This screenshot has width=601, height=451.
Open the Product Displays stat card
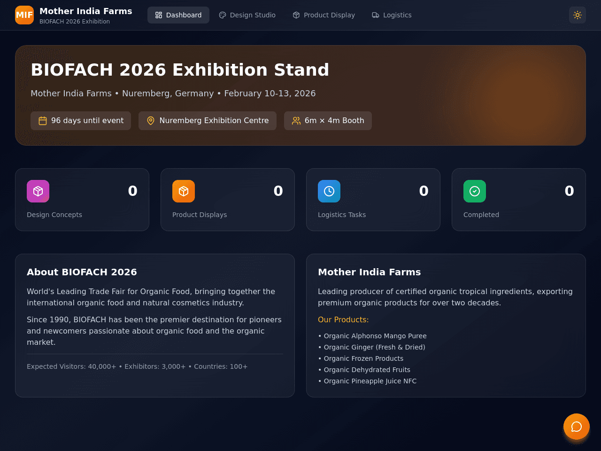(228, 200)
